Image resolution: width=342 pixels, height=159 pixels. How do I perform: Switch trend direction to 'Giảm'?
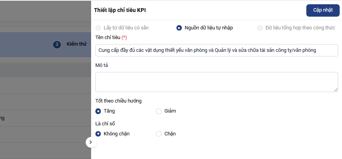[x=159, y=111]
